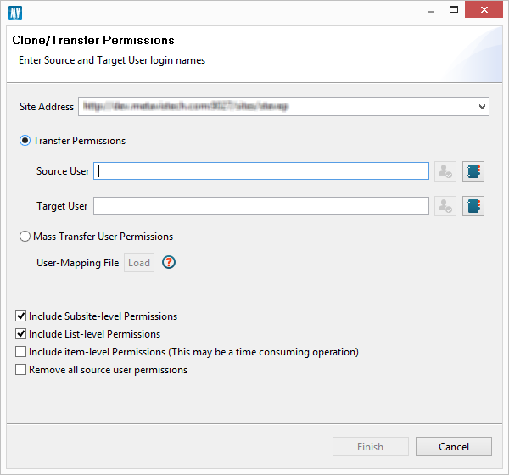Viewport: 509px width, 475px height.
Task: Click the Finish button
Action: coord(370,447)
